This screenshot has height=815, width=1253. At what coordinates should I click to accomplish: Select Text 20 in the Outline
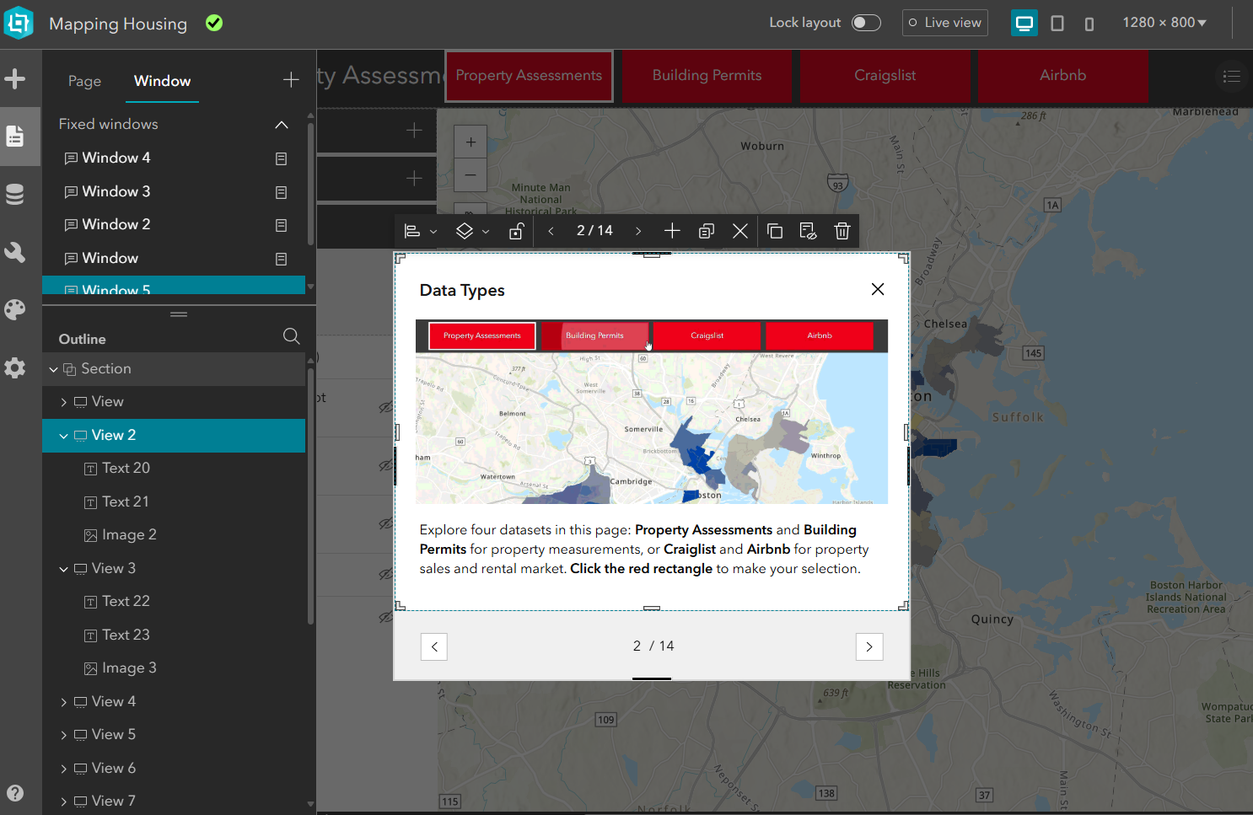click(174, 469)
